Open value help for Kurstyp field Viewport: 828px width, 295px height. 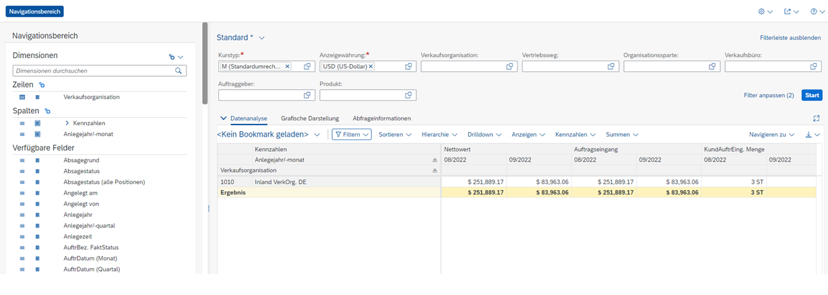(307, 67)
